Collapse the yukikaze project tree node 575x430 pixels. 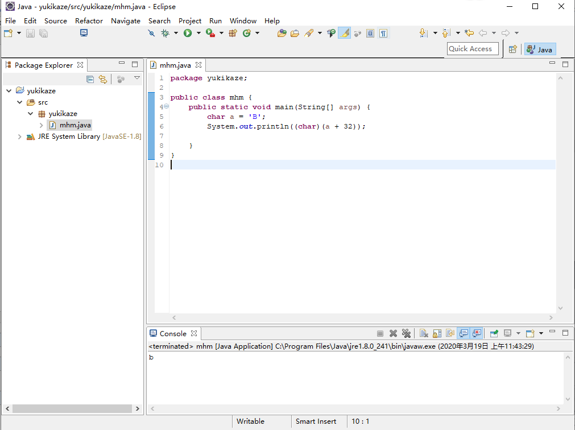[9, 91]
